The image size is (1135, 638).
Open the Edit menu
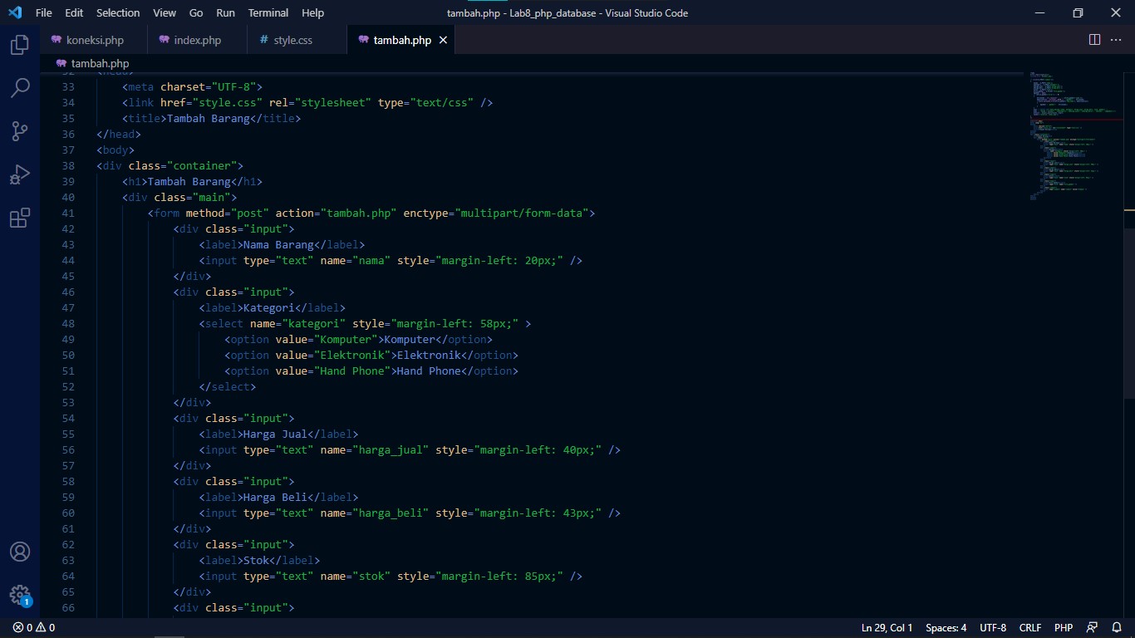pyautogui.click(x=74, y=12)
